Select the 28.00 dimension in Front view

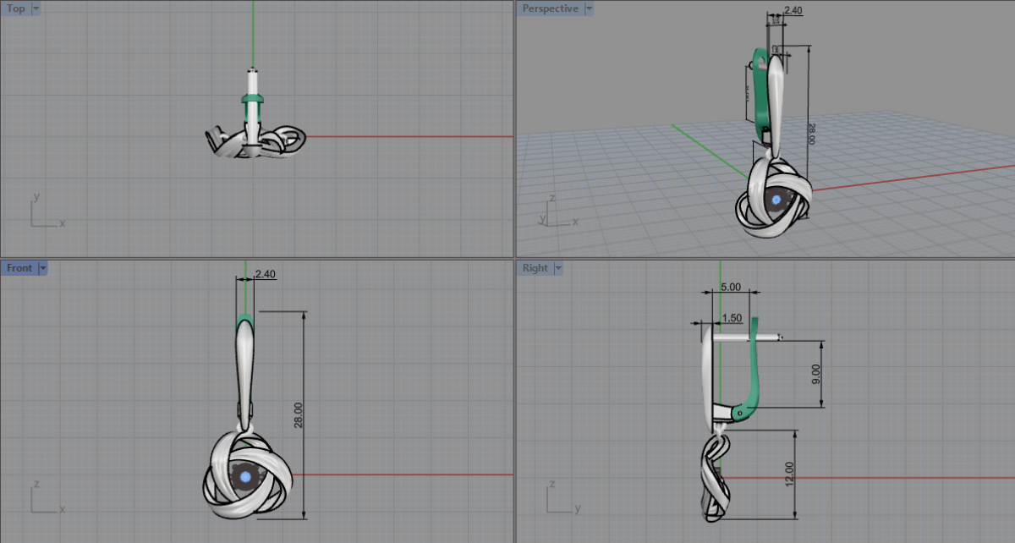click(x=299, y=414)
